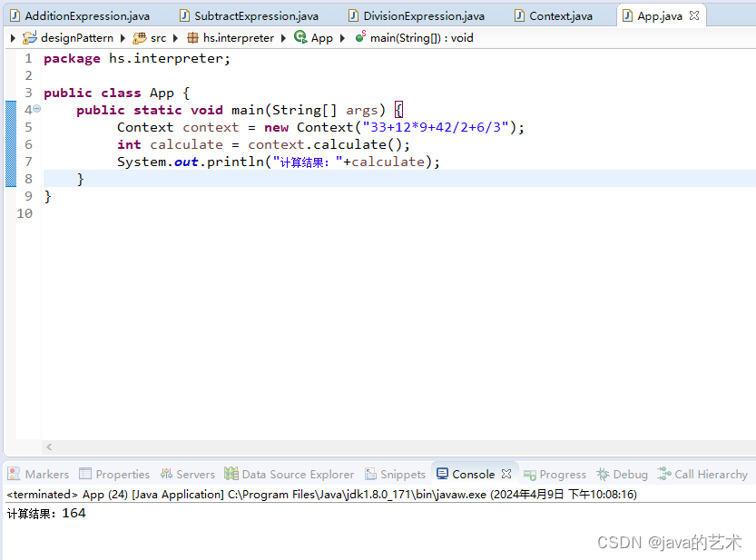Collapse the main method fold marker
Screen dimensions: 756x560
coord(37,109)
